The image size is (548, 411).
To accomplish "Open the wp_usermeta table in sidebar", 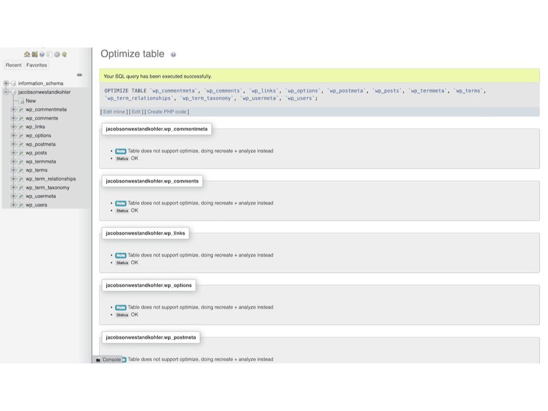I will pos(41,196).
